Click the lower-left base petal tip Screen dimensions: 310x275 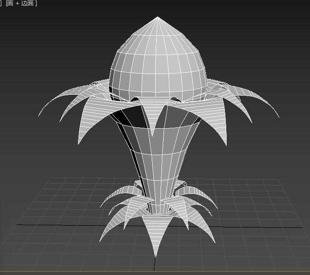pyautogui.click(x=101, y=239)
